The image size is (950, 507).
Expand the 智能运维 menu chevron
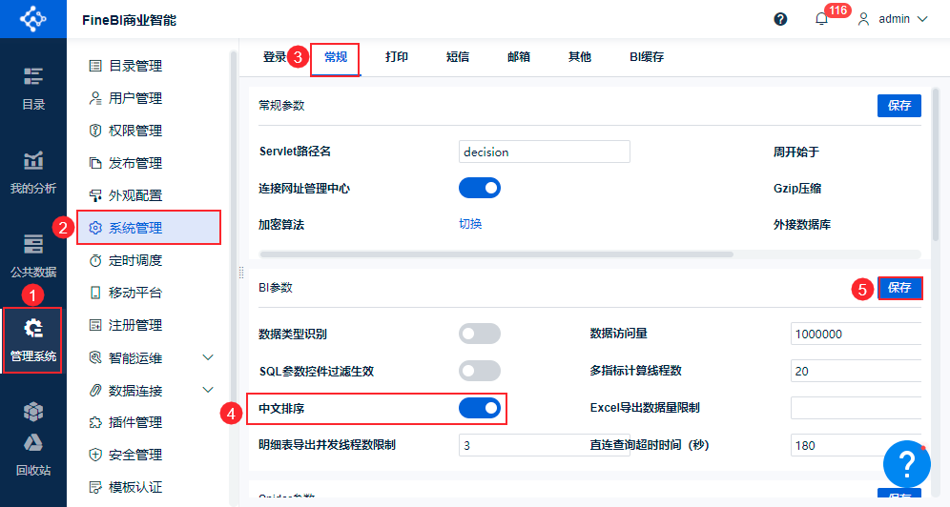(208, 357)
